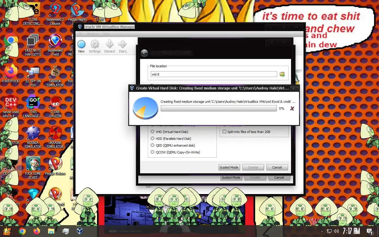Open the Firefox desktop shortcut

[11, 72]
